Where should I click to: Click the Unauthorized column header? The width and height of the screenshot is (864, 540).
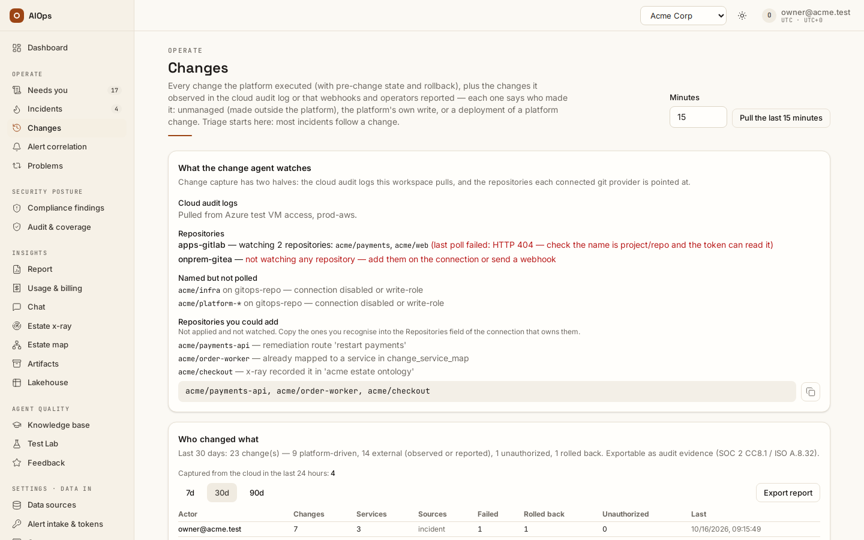pyautogui.click(x=626, y=514)
